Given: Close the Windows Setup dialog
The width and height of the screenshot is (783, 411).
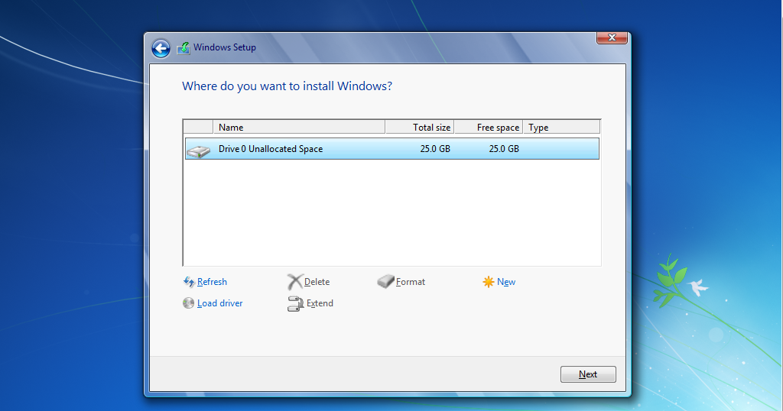Looking at the screenshot, I should click(612, 37).
